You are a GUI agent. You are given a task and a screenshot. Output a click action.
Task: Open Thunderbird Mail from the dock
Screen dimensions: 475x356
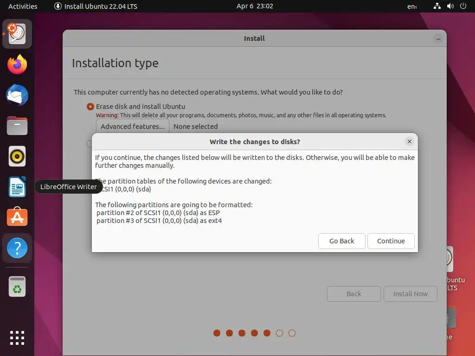[x=17, y=95]
